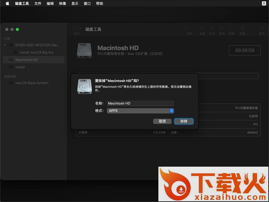Open the 磁盘工具 menu in menu bar
The width and height of the screenshot is (269, 202).
[x=22, y=3]
